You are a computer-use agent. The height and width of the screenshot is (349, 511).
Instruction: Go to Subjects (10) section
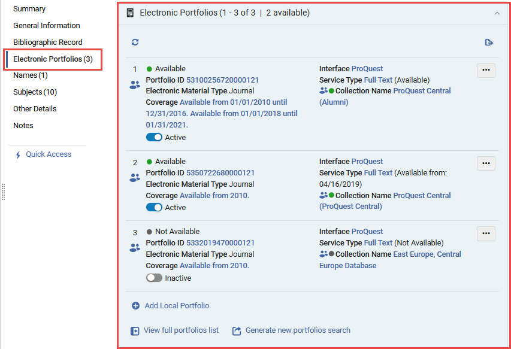click(x=35, y=92)
